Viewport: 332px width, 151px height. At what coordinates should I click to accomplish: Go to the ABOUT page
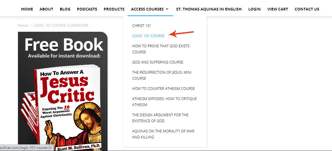(46, 9)
